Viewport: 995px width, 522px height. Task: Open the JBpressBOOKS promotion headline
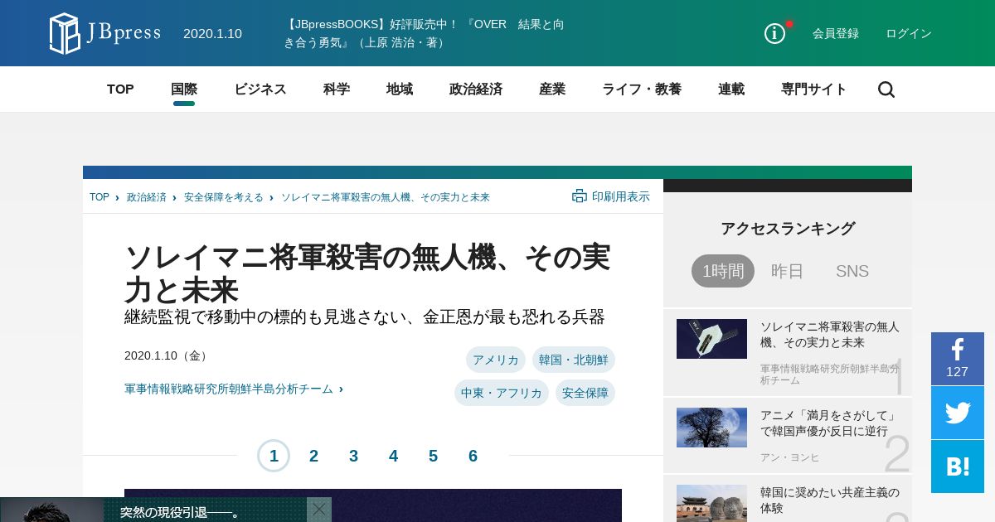pos(425,33)
